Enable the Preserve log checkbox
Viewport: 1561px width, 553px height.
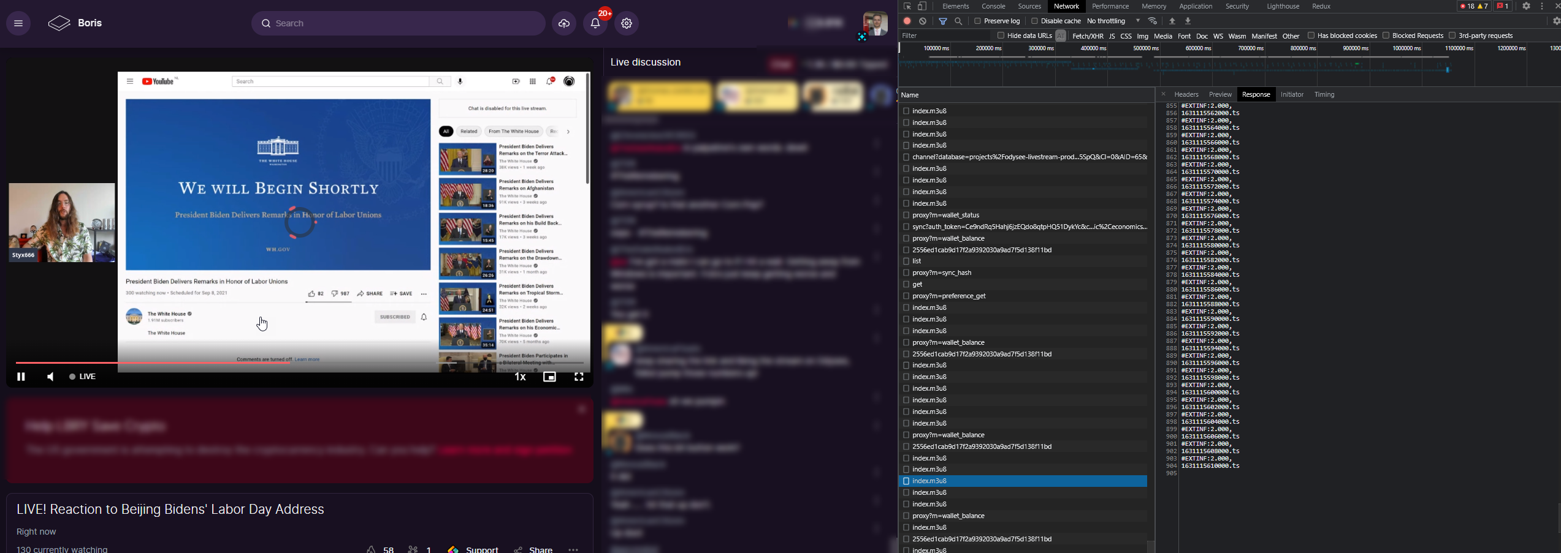pyautogui.click(x=977, y=20)
